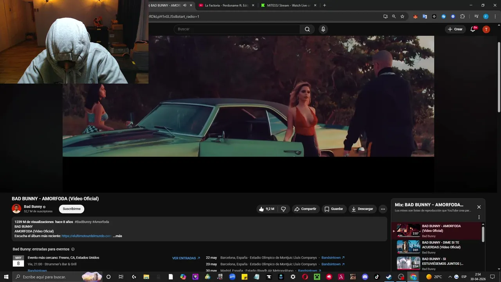The width and height of the screenshot is (501, 282).
Task: Open Bandsintown link for 22 may Barcelona
Action: (333, 258)
